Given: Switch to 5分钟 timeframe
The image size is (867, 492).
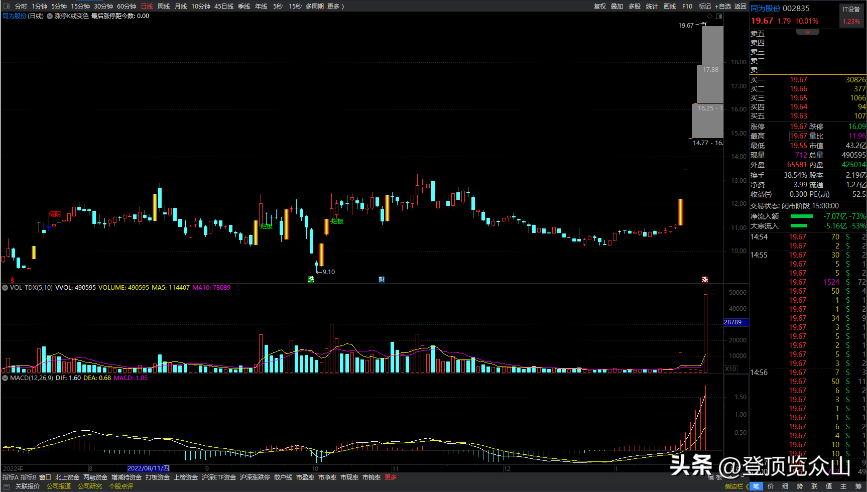Looking at the screenshot, I should point(59,7).
